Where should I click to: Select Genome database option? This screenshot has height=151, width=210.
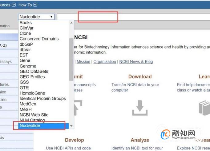[43, 66]
